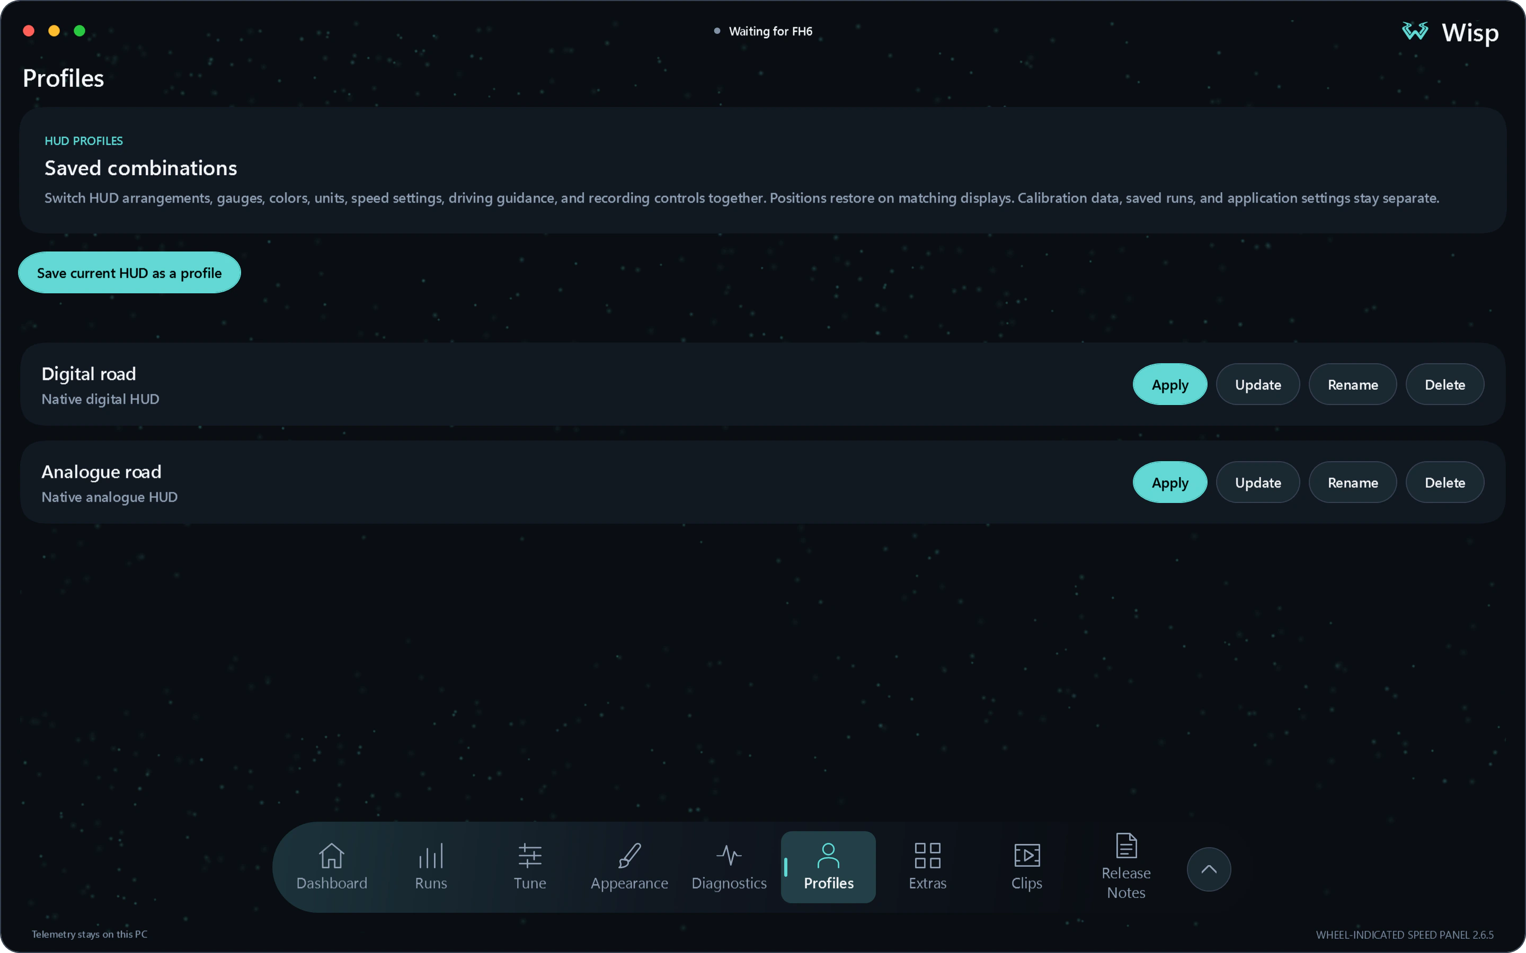The width and height of the screenshot is (1526, 953).
Task: Delete the Analogue road profile
Action: tap(1444, 482)
